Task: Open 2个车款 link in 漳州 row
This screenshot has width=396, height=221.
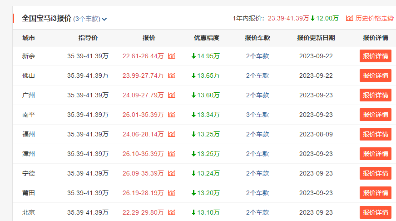Action: tap(257, 154)
